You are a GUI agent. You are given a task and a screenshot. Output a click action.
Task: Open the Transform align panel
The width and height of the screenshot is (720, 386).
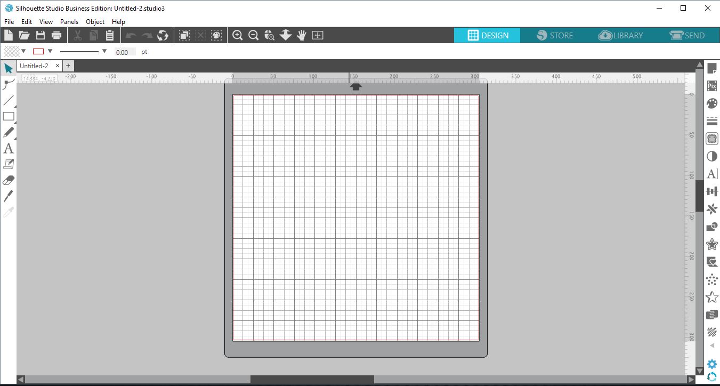click(711, 191)
